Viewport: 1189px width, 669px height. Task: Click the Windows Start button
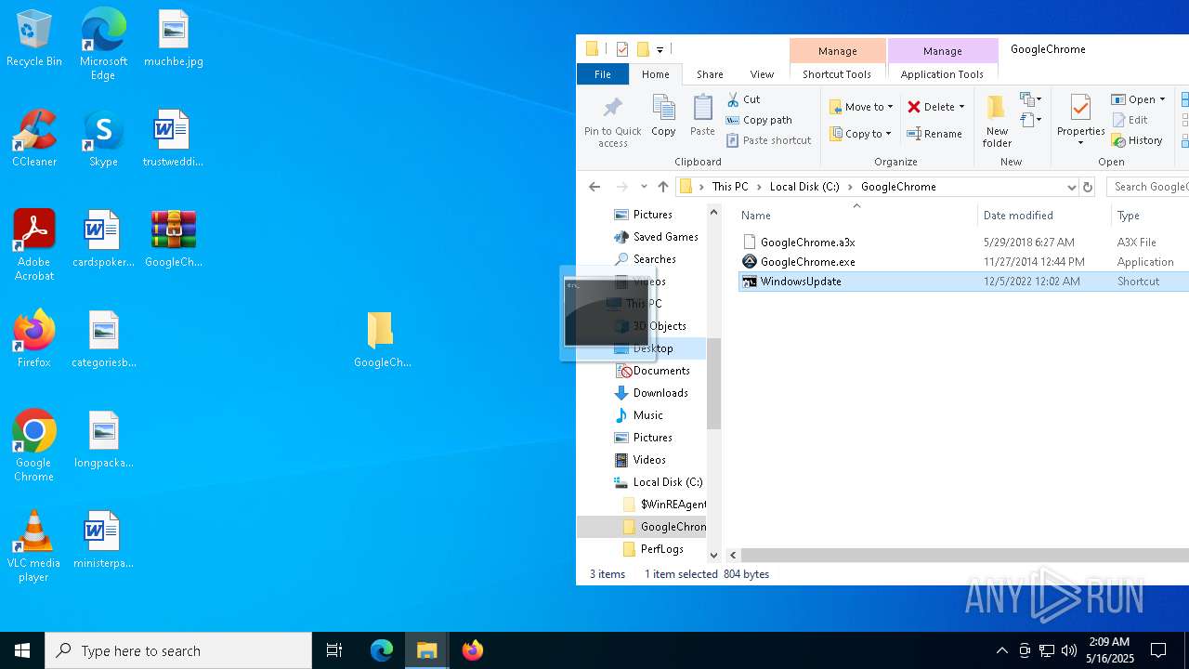tap(22, 650)
